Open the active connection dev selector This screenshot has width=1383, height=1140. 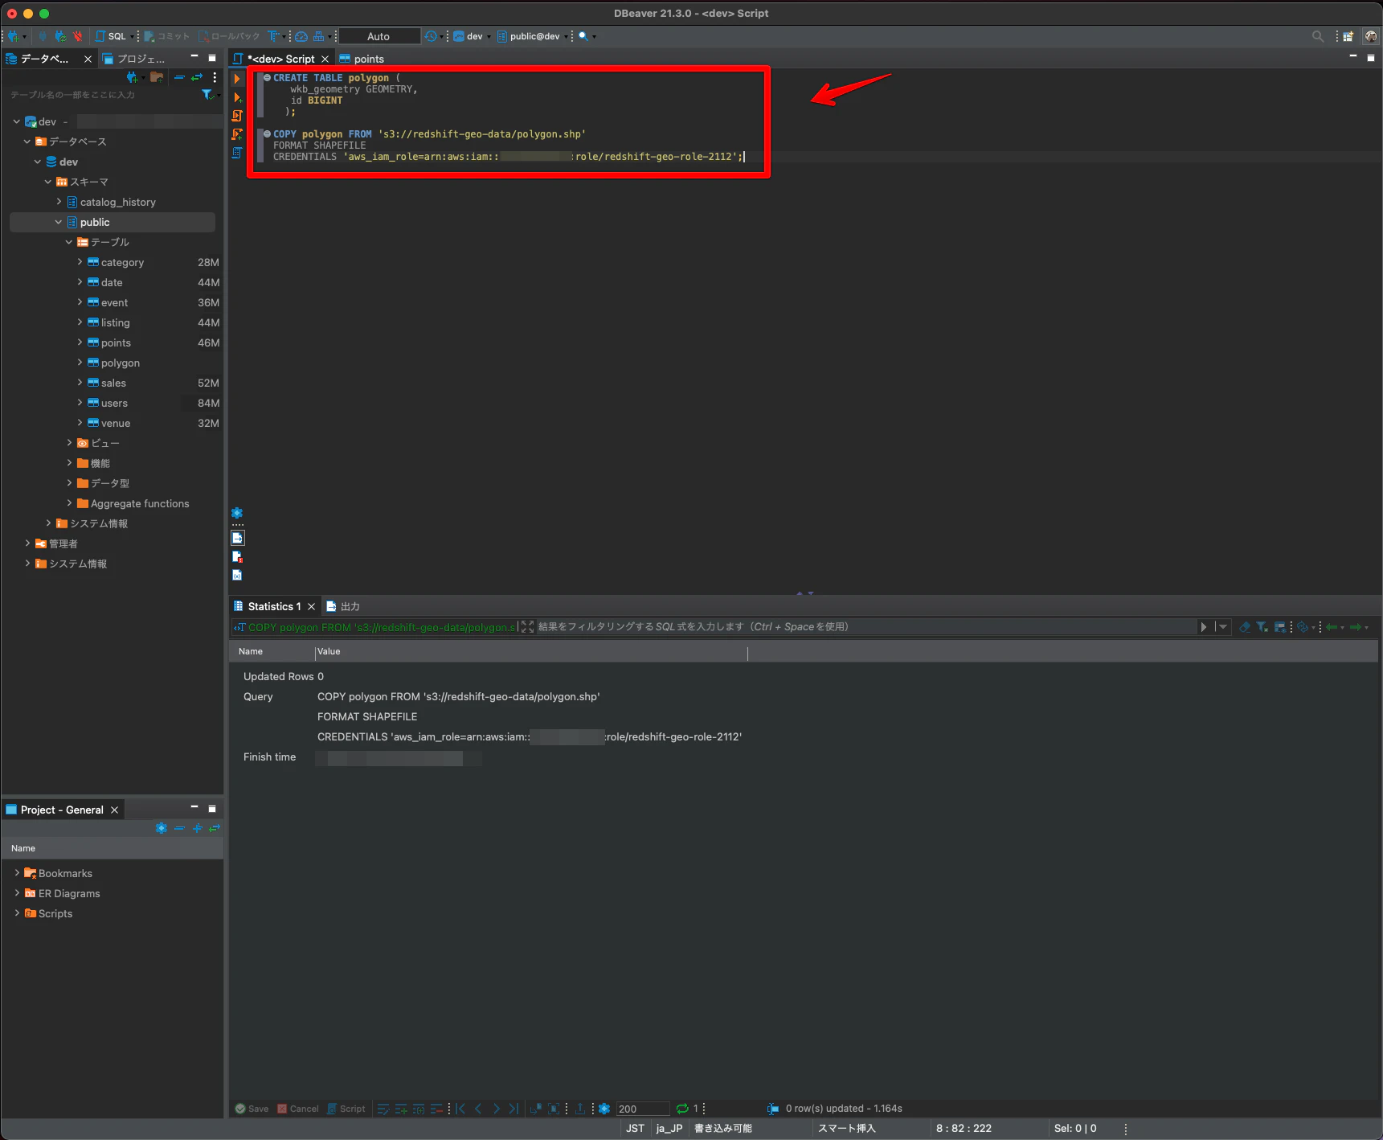[x=472, y=36]
